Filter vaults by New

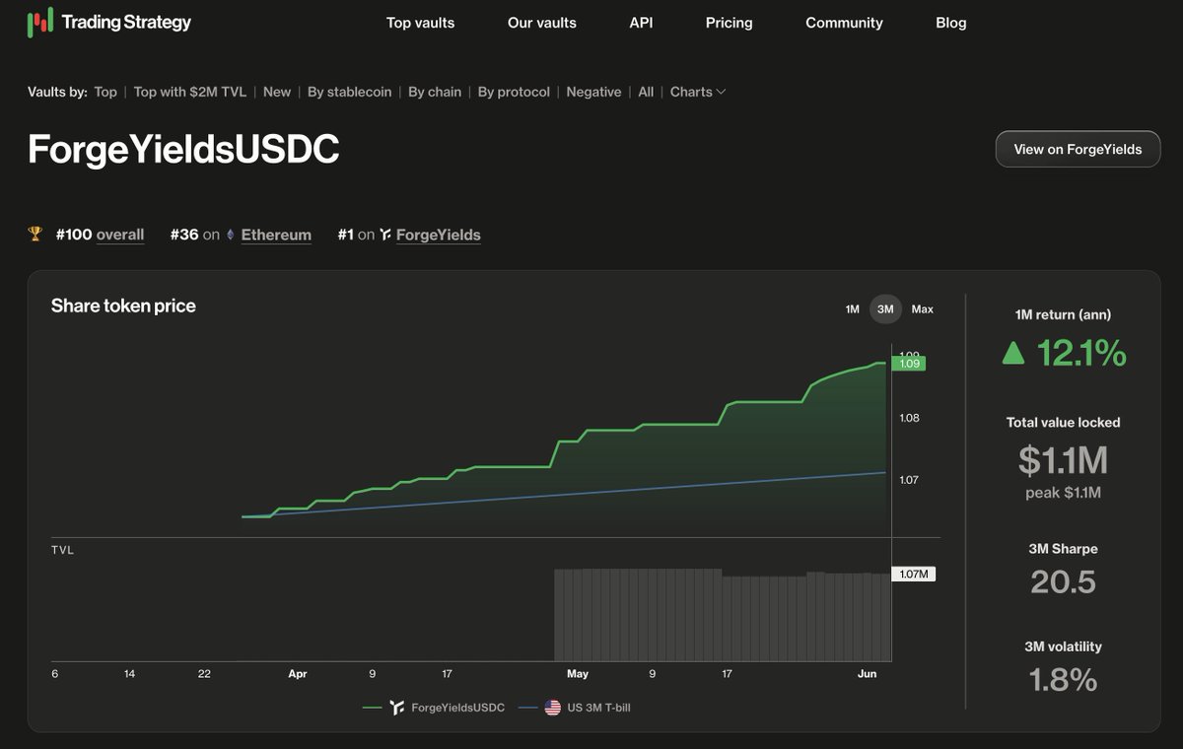point(277,92)
